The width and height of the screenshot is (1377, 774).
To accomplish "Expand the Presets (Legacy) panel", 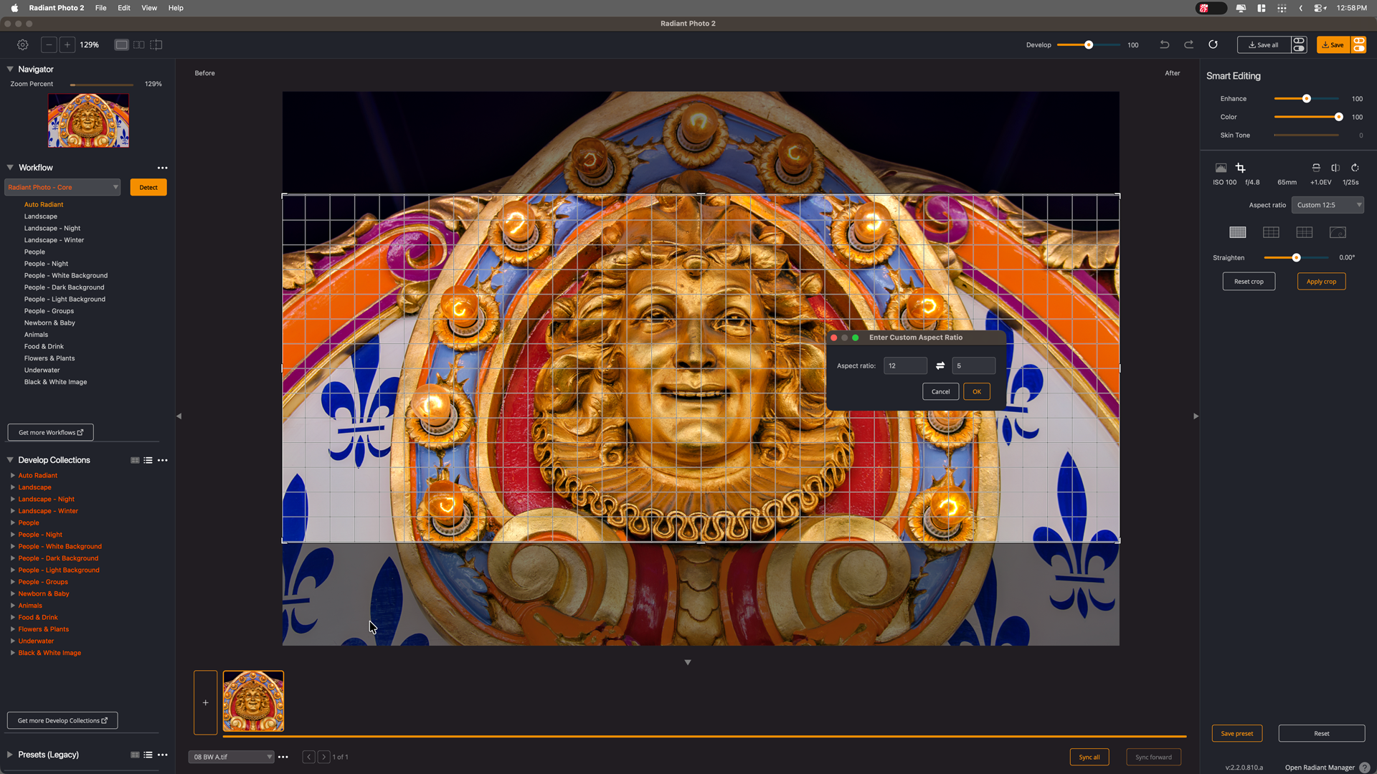I will tap(10, 755).
